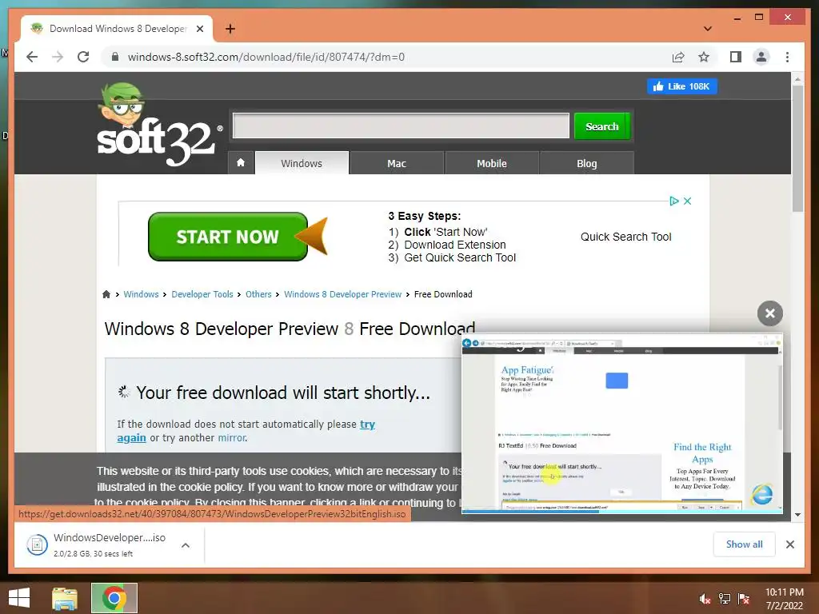The width and height of the screenshot is (819, 614).
Task: Open Chrome side panel icon
Action: 736,57
